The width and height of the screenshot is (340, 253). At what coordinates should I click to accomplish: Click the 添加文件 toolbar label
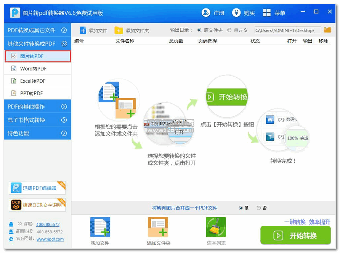point(98,30)
